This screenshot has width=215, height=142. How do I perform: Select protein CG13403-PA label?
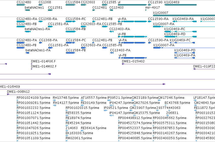(120, 50)
